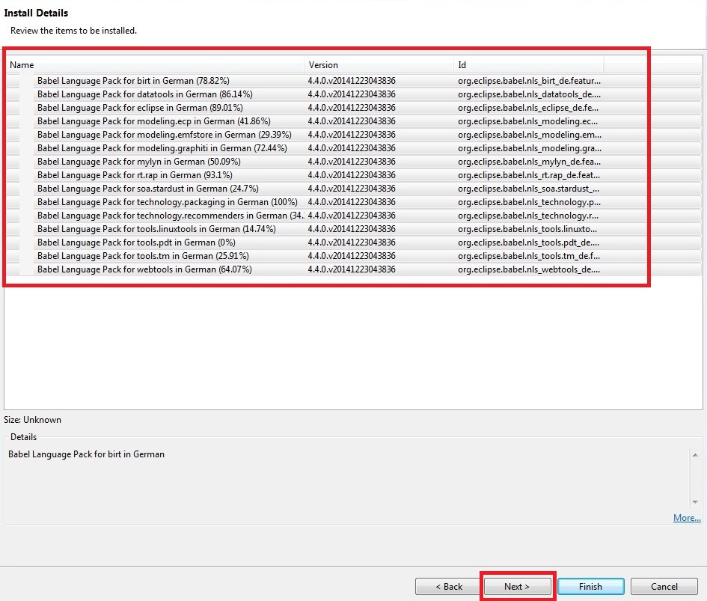
Task: Click the Id org.eclipse.babel.nls_modeling.ec...
Action: (x=527, y=121)
